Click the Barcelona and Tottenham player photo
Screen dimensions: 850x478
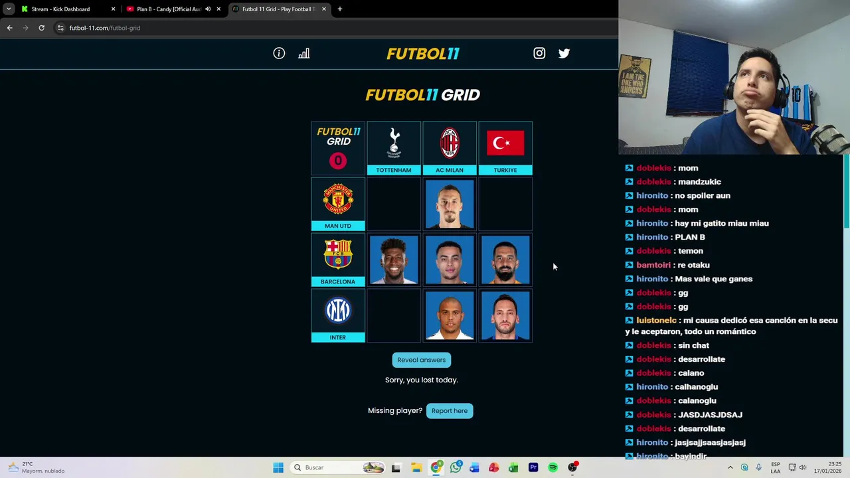pos(394,260)
